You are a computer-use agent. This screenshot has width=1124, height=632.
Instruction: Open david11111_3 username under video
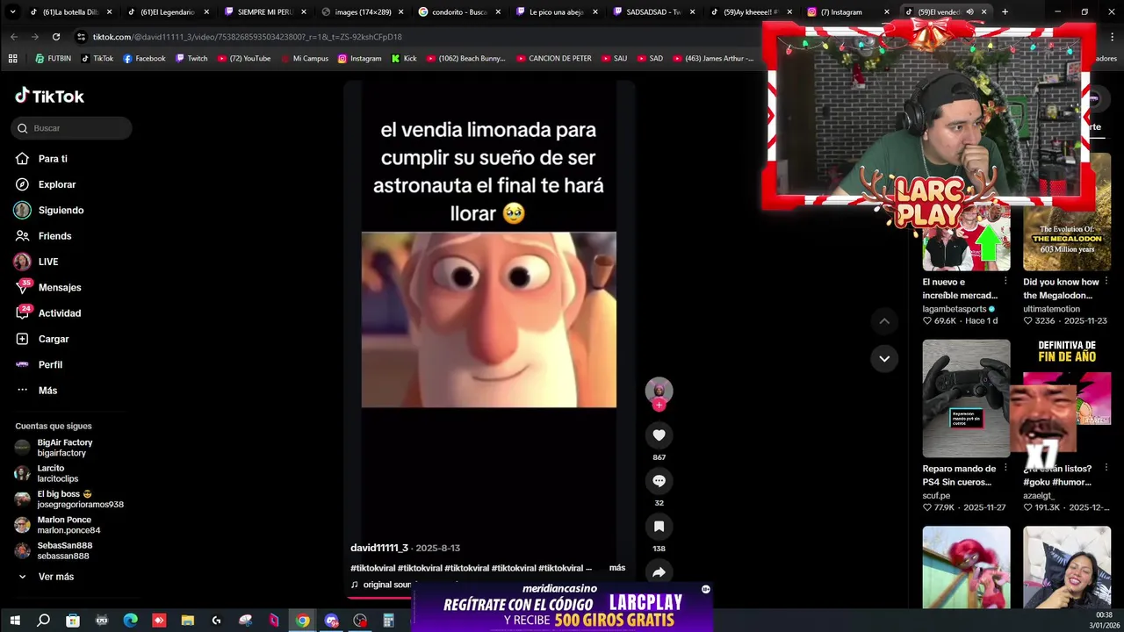379,548
